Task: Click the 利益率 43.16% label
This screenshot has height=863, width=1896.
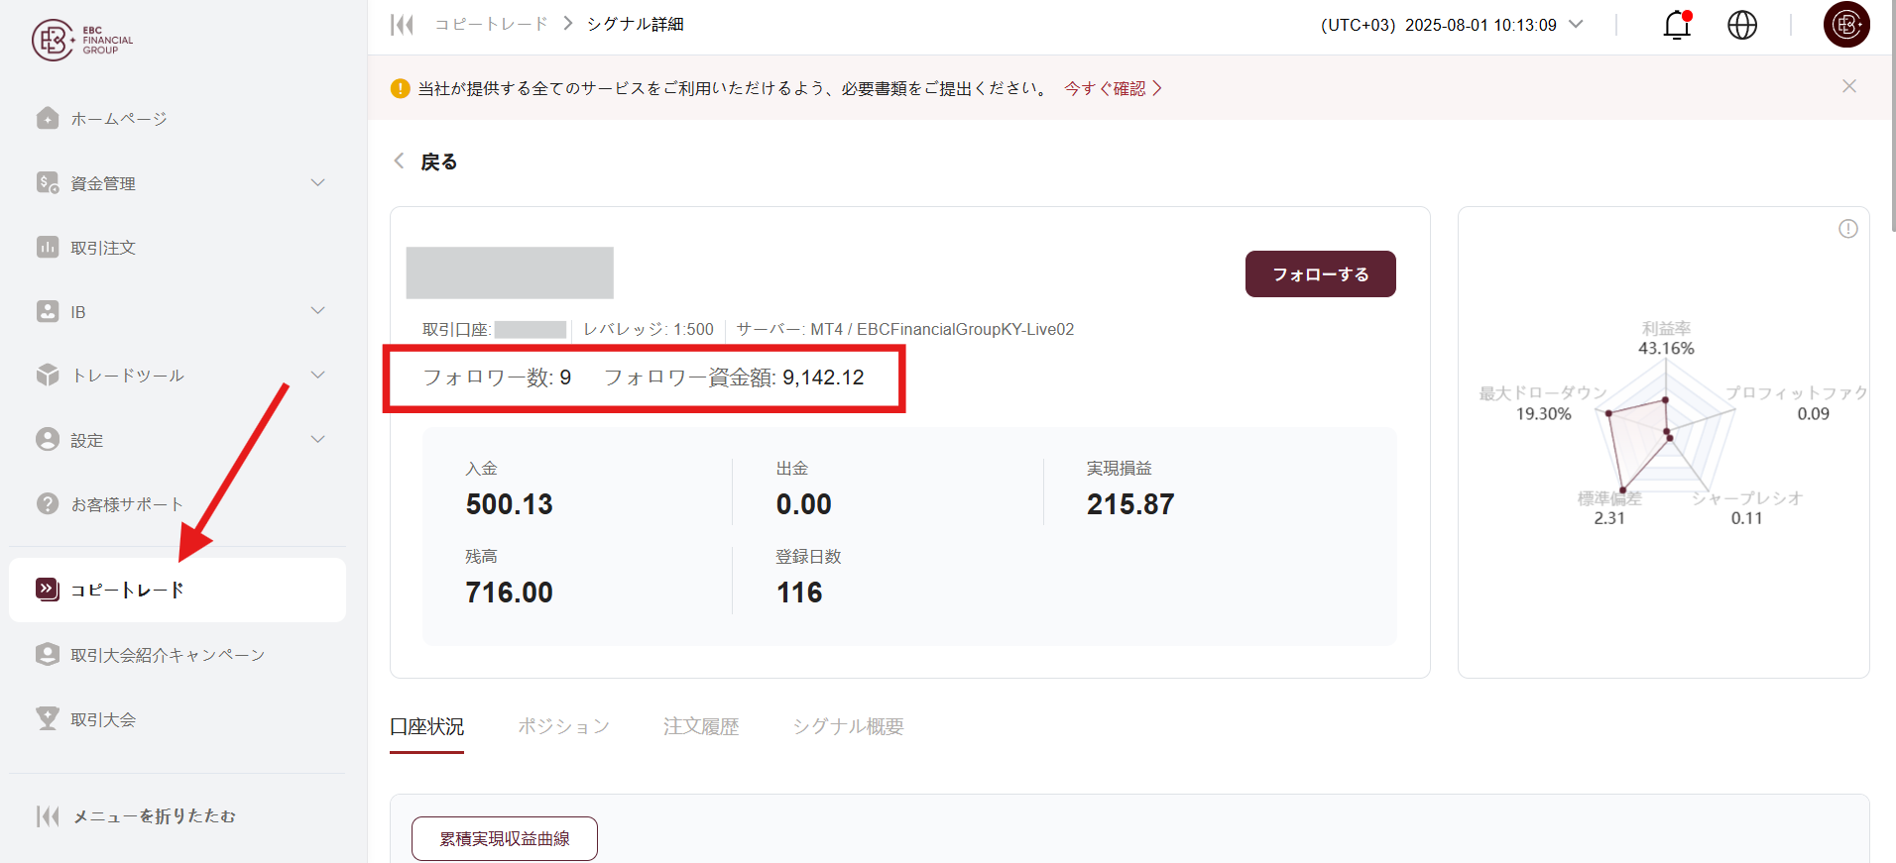Action: 1666,338
